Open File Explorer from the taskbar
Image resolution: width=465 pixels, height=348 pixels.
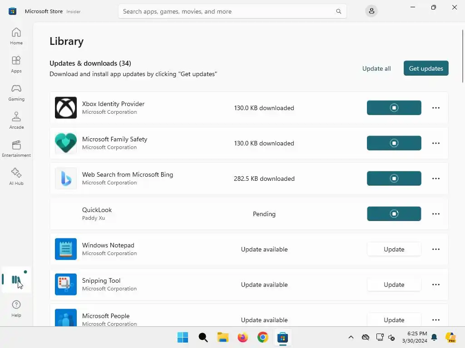click(223, 337)
